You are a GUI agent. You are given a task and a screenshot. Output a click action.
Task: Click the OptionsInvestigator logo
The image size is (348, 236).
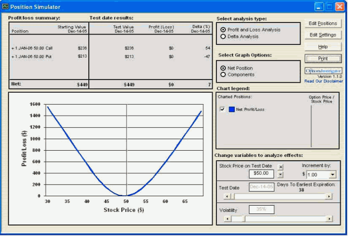pyautogui.click(x=324, y=71)
